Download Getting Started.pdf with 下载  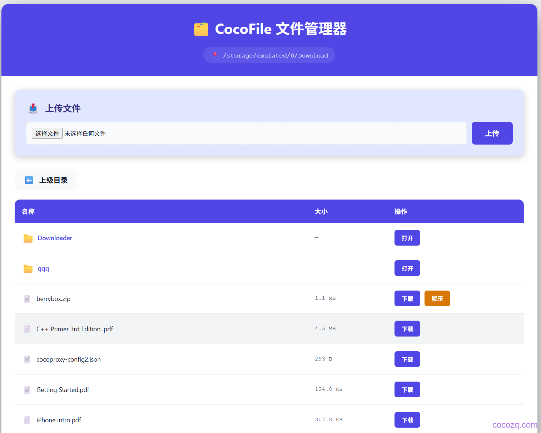407,390
